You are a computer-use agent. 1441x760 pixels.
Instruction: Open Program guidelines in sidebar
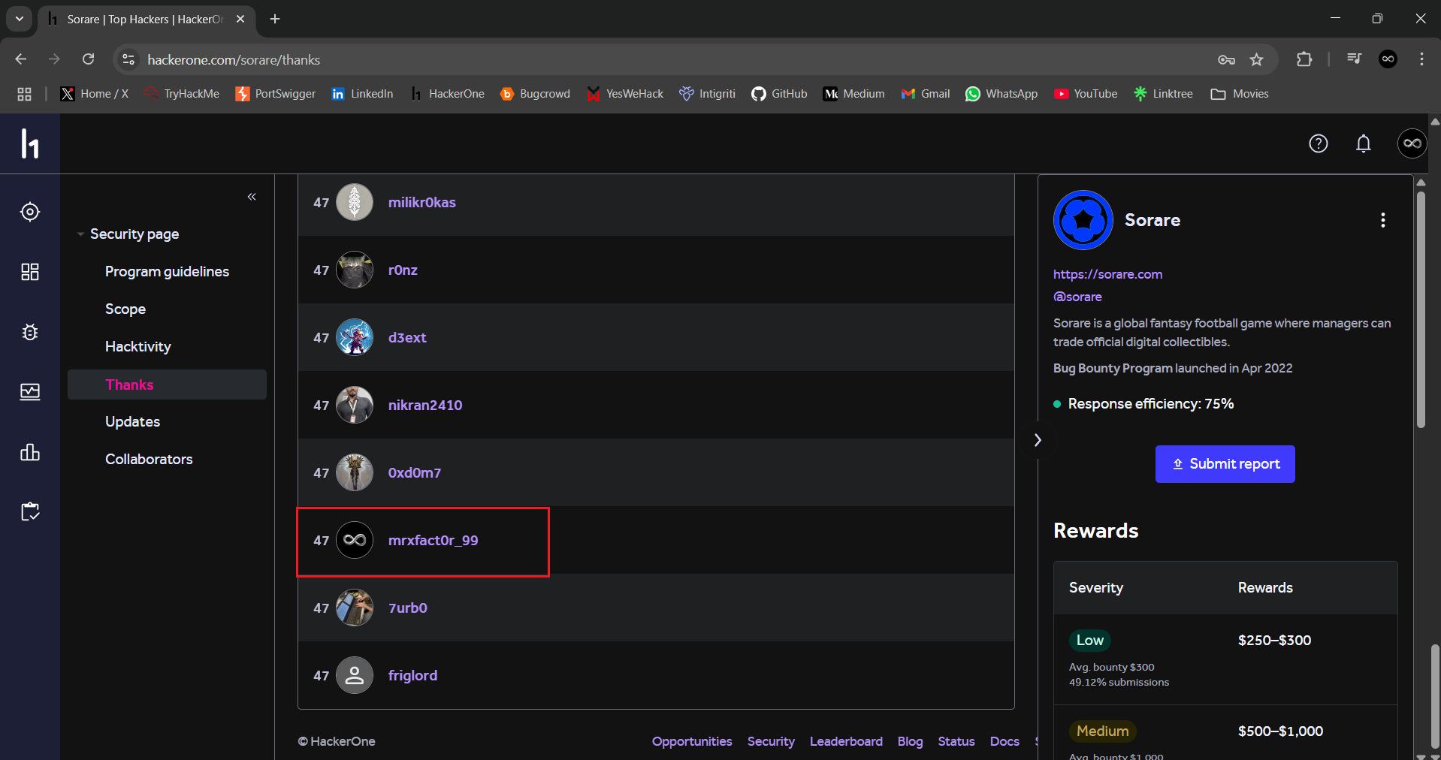click(x=167, y=272)
